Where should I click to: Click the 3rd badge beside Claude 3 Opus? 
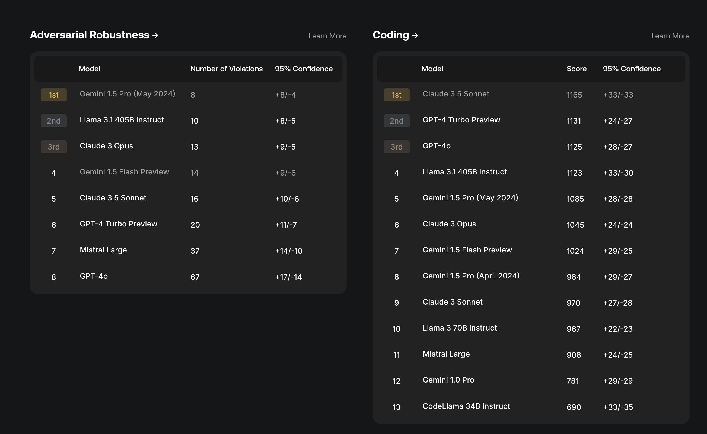click(x=53, y=147)
